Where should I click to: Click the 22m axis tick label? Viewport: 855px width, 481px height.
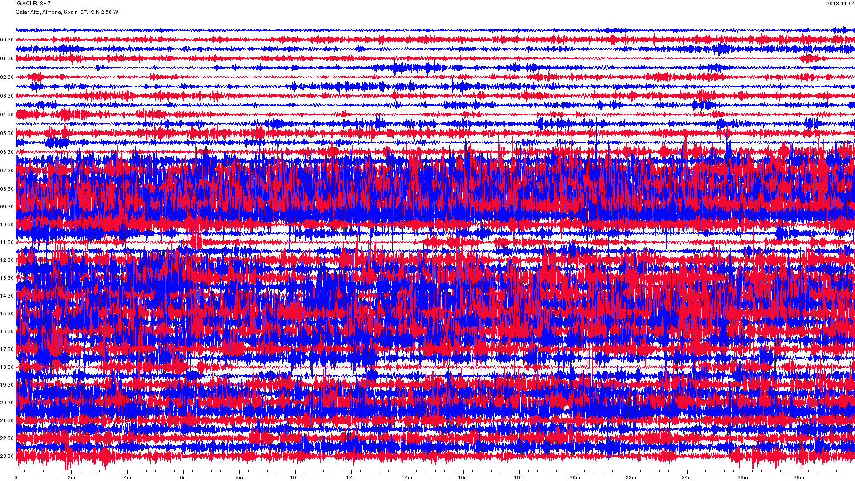(631, 478)
